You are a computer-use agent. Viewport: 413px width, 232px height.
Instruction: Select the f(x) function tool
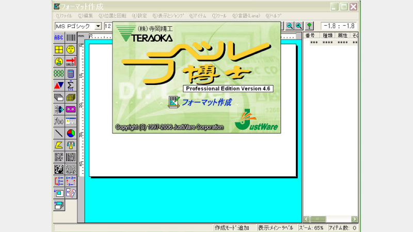click(59, 121)
